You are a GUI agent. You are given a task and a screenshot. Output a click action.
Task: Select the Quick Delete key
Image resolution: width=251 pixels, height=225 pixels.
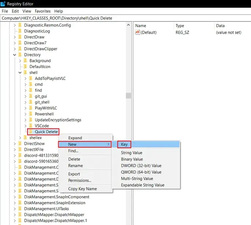[46, 132]
